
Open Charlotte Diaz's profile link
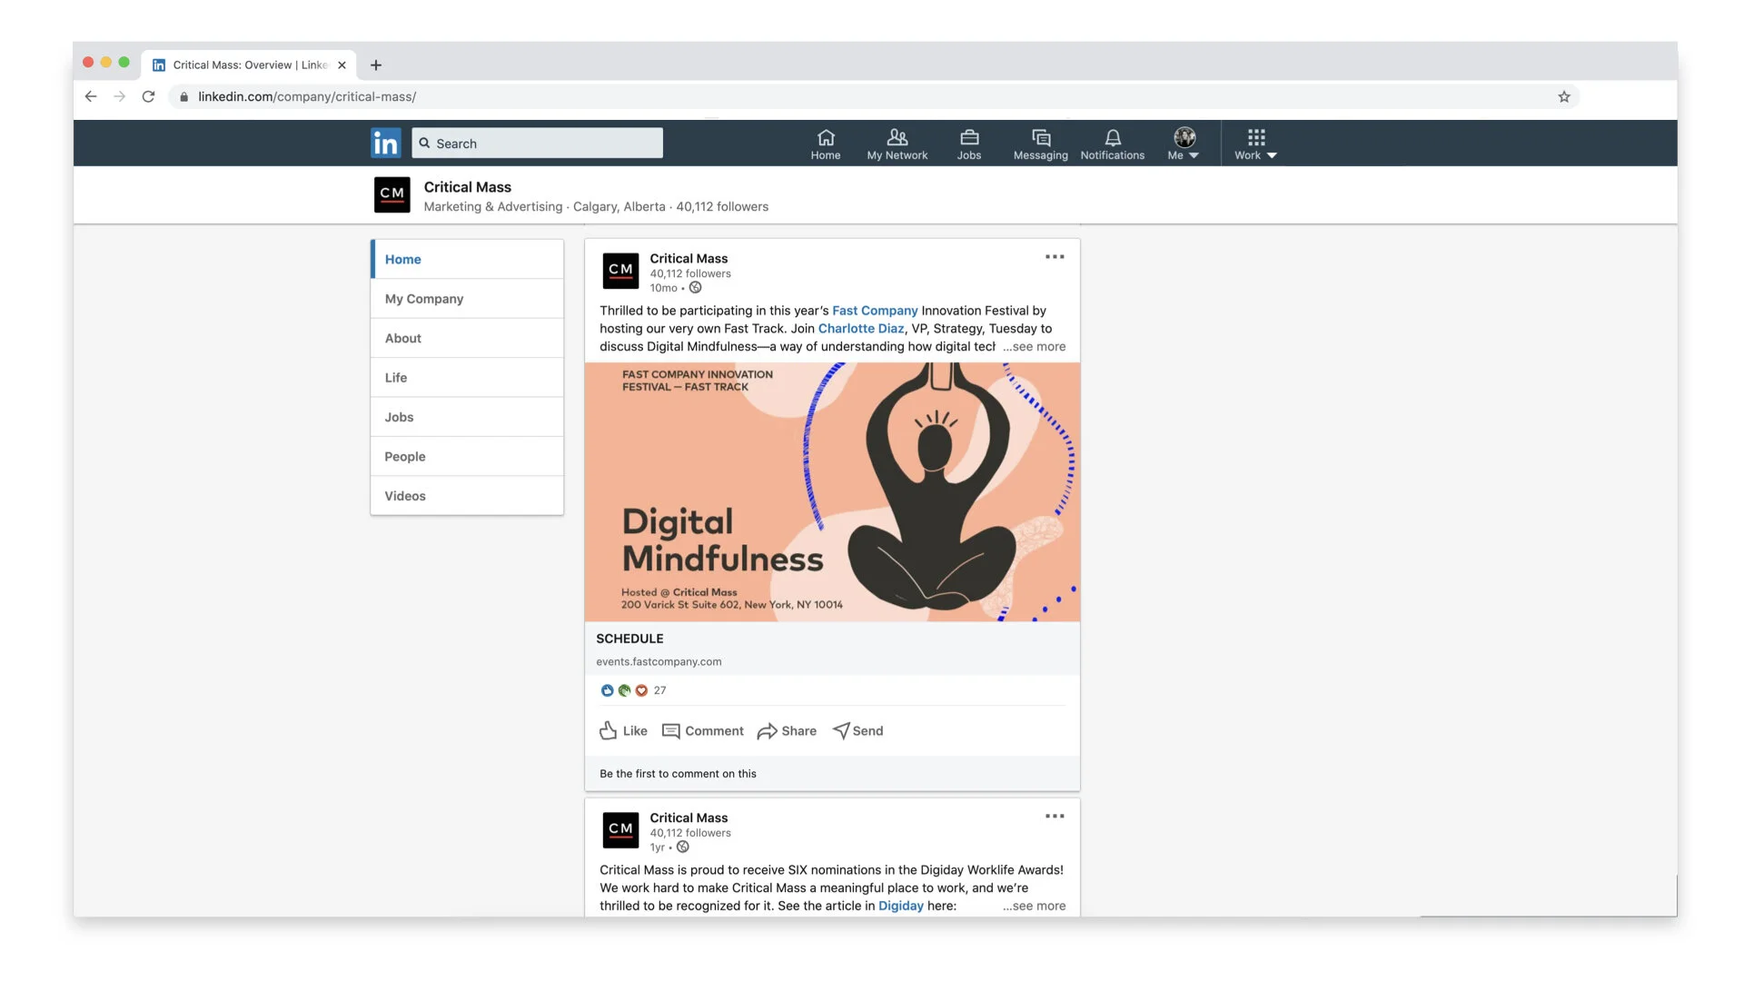click(x=860, y=328)
